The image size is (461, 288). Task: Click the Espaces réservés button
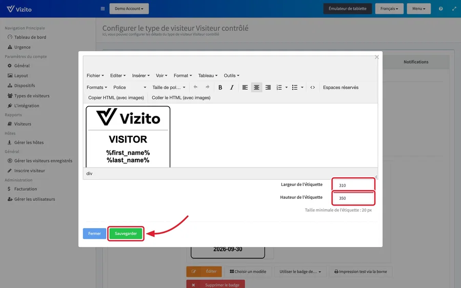pos(341,87)
